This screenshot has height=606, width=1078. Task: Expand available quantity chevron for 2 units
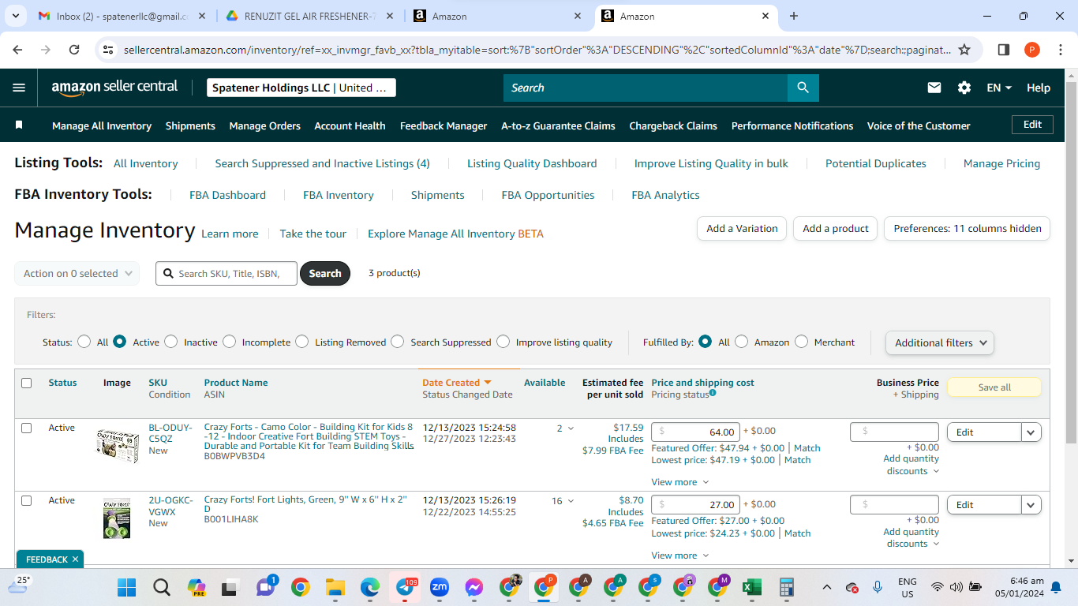[x=571, y=428]
